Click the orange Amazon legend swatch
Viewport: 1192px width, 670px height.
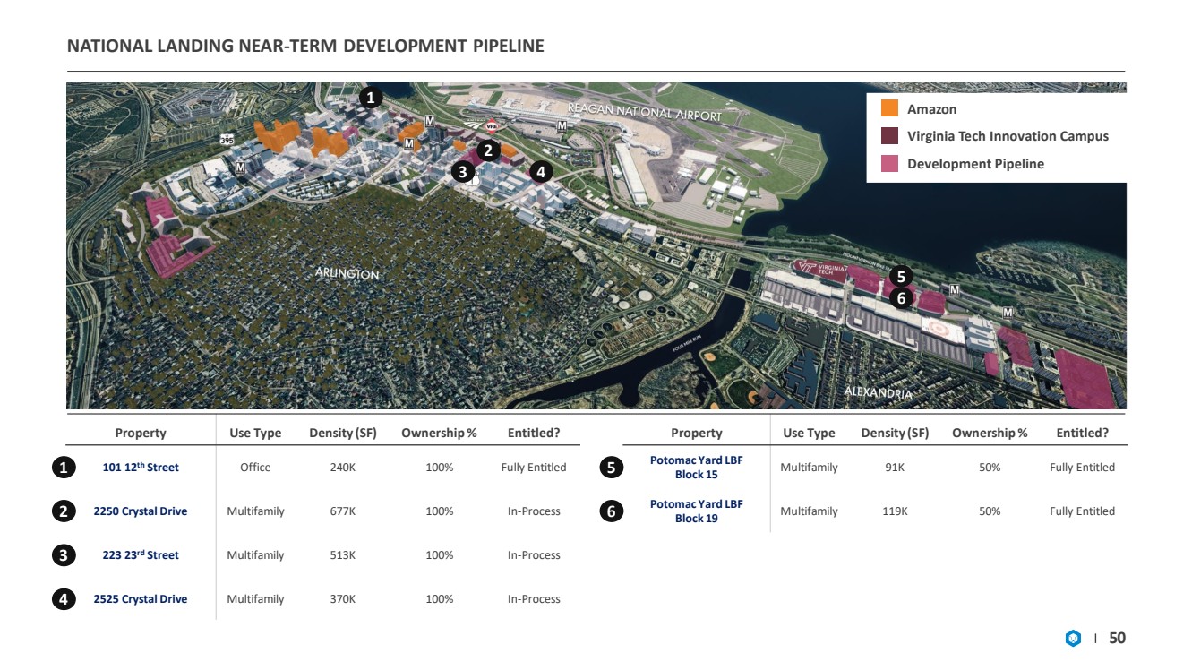pyautogui.click(x=889, y=108)
